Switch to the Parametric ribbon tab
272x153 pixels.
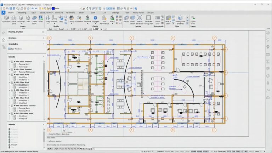(70, 13)
